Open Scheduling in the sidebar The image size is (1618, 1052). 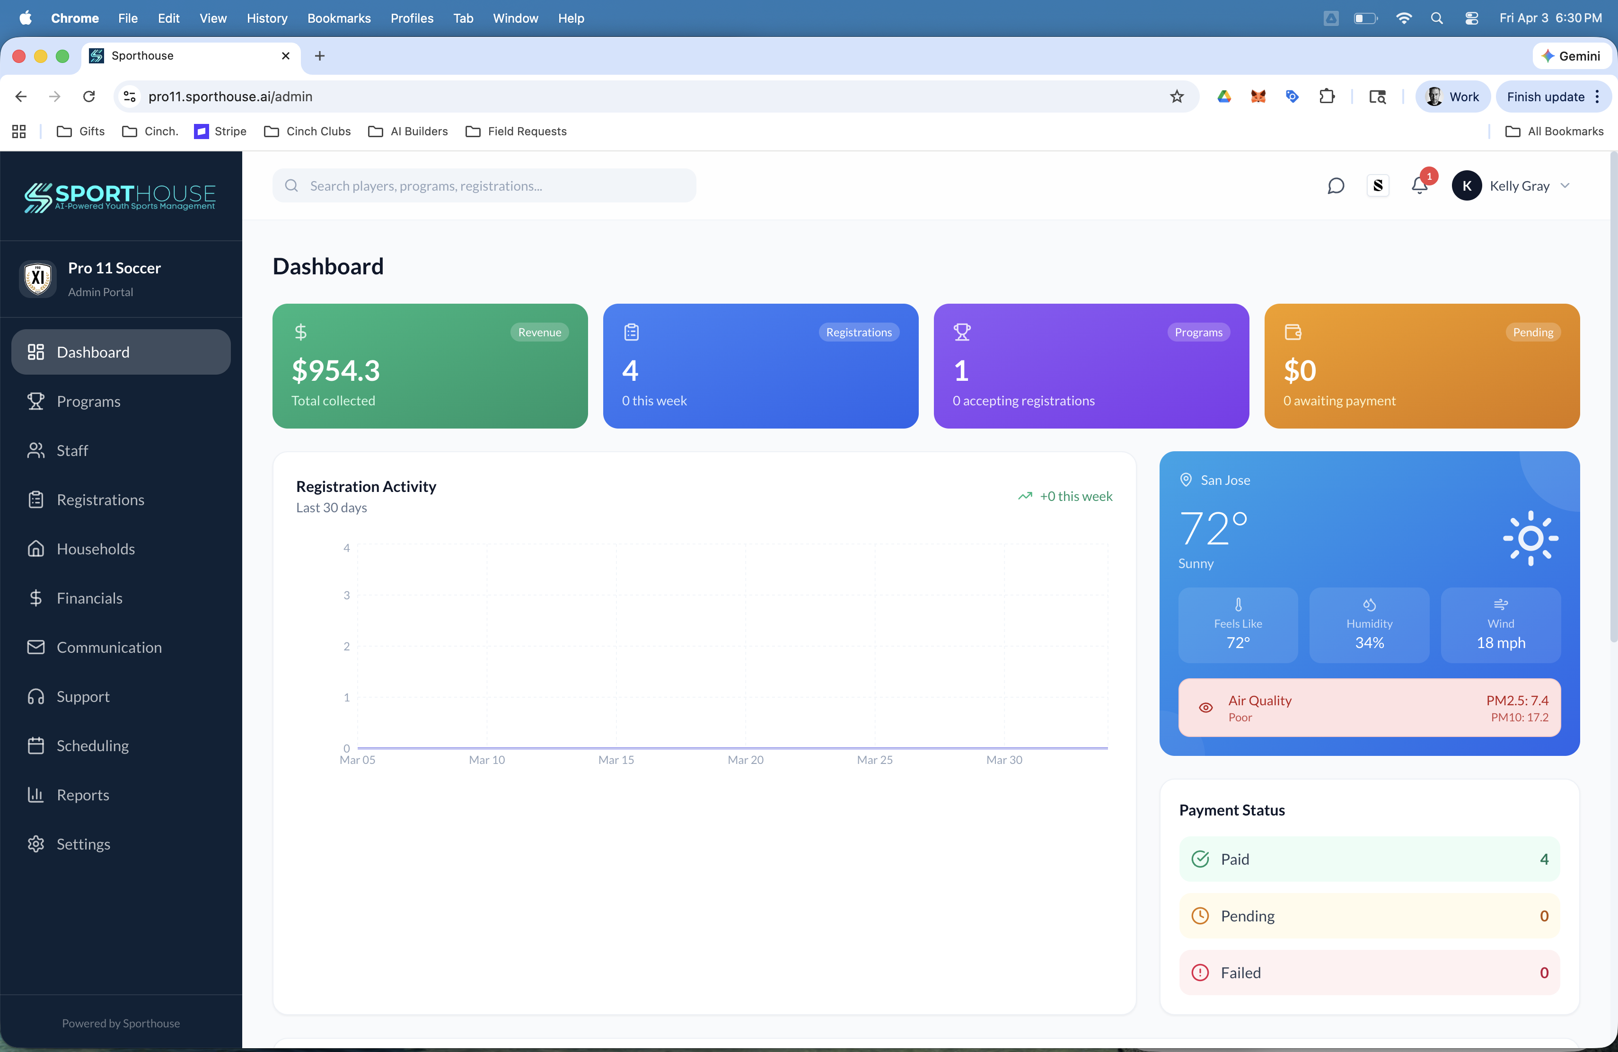(121, 745)
